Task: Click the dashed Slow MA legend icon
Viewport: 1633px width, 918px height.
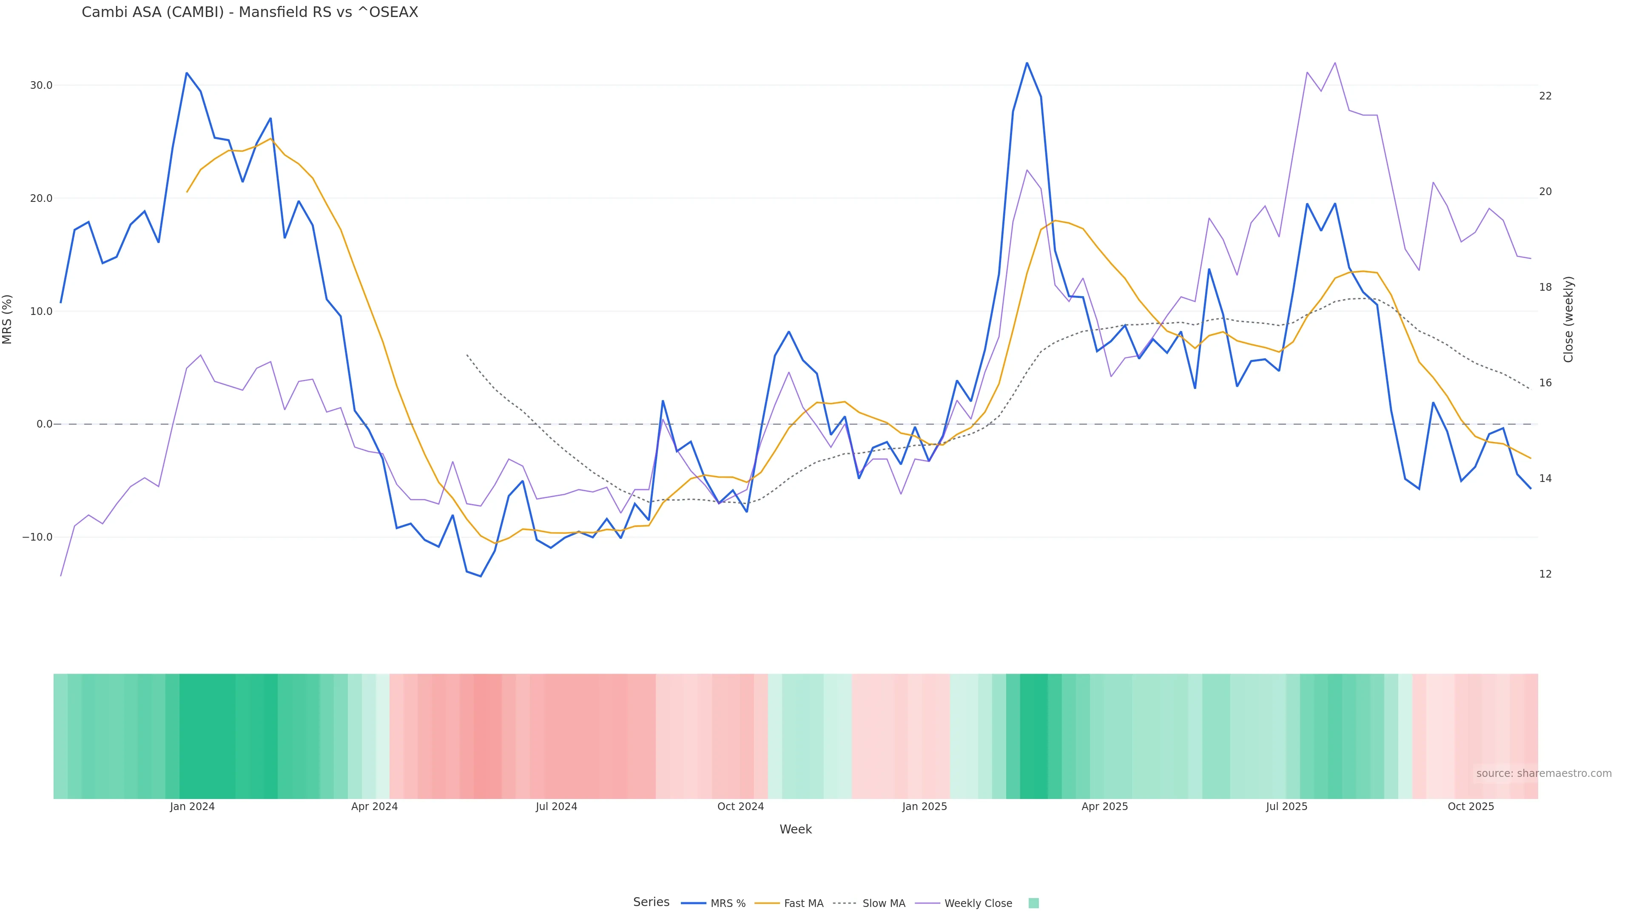Action: pos(845,904)
